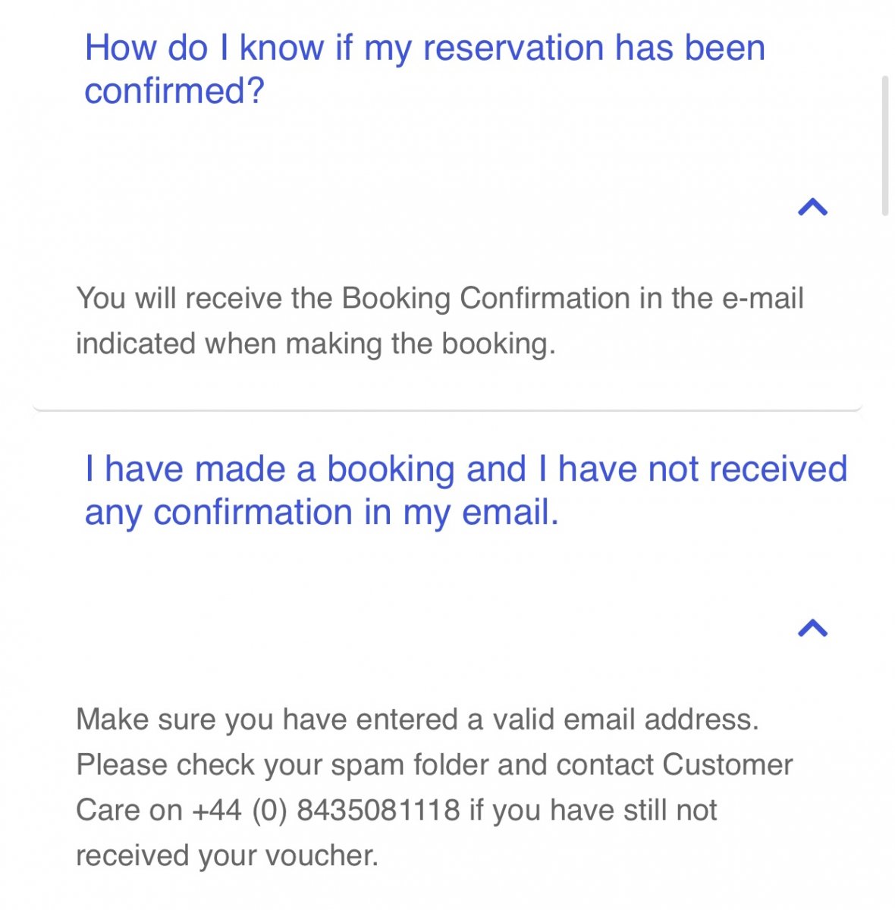Click the 'Make sure you have entered a valid email' sentence

coord(417,719)
